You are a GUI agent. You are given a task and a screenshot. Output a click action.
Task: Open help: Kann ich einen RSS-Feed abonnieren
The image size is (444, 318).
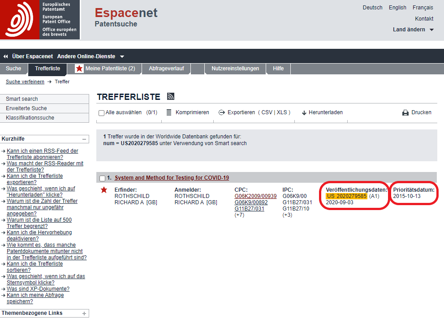point(43,154)
